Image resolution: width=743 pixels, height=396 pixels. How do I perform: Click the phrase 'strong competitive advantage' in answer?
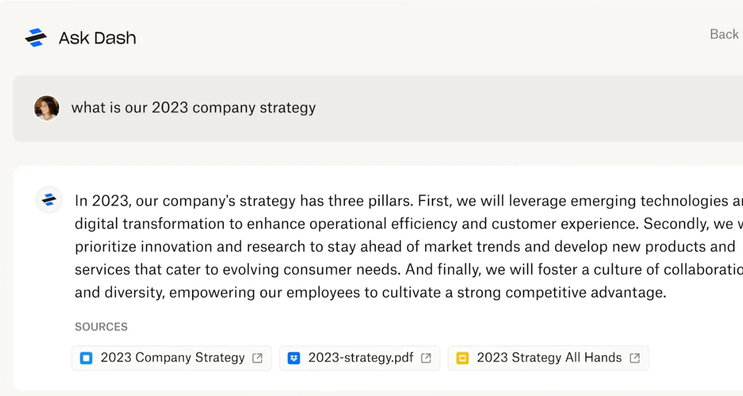561,292
